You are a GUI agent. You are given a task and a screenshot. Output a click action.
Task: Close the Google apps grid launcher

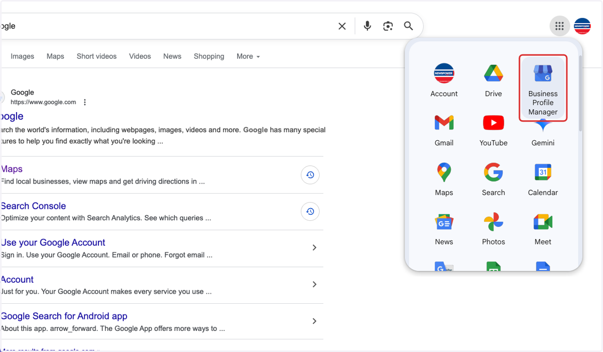[559, 26]
